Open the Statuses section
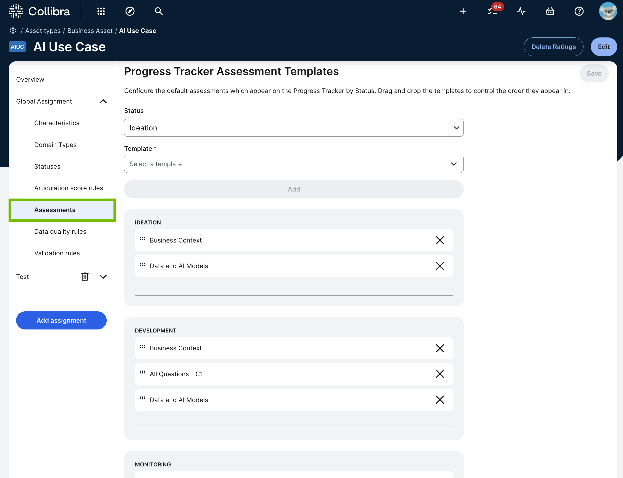 pyautogui.click(x=47, y=166)
